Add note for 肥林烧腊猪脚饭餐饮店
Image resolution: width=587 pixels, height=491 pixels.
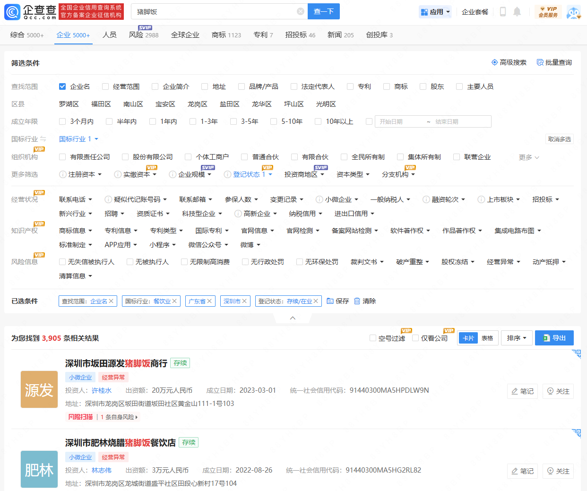pos(522,471)
